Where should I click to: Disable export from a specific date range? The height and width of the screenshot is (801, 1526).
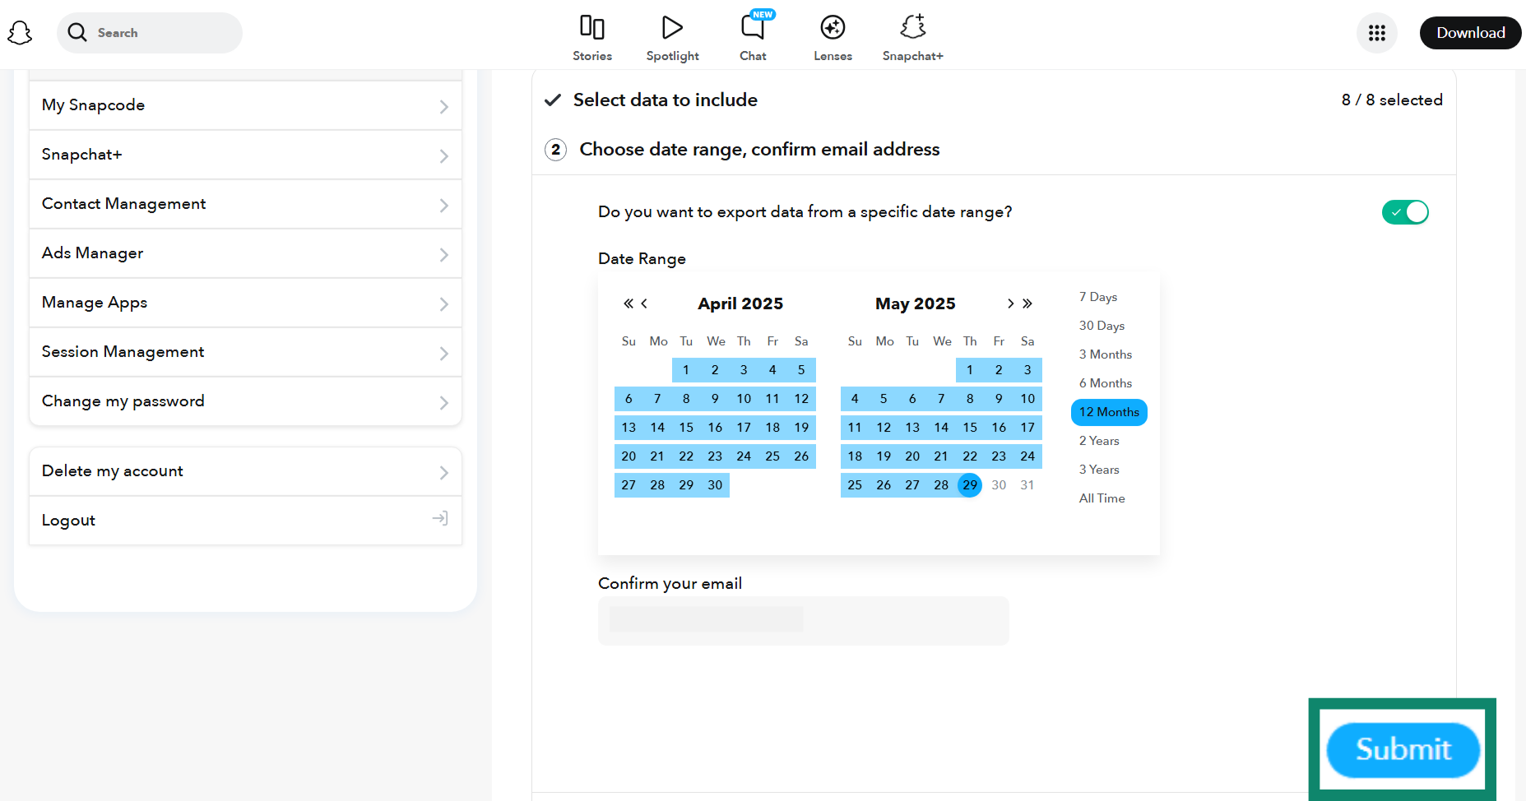point(1405,211)
